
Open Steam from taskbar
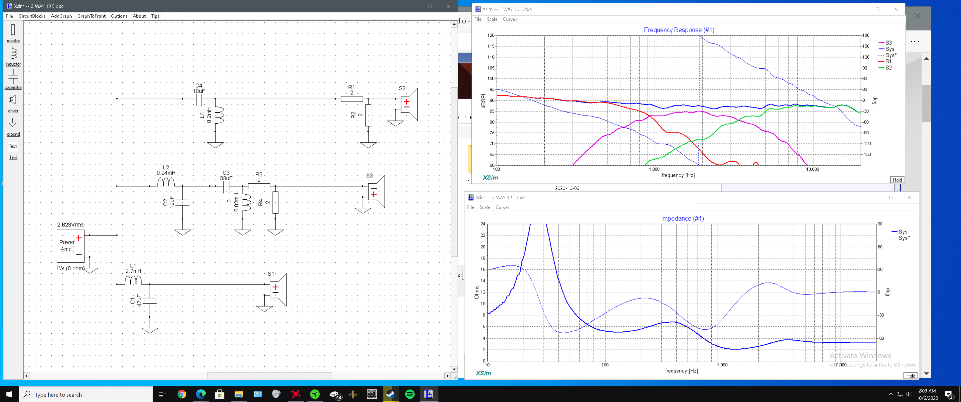point(391,394)
